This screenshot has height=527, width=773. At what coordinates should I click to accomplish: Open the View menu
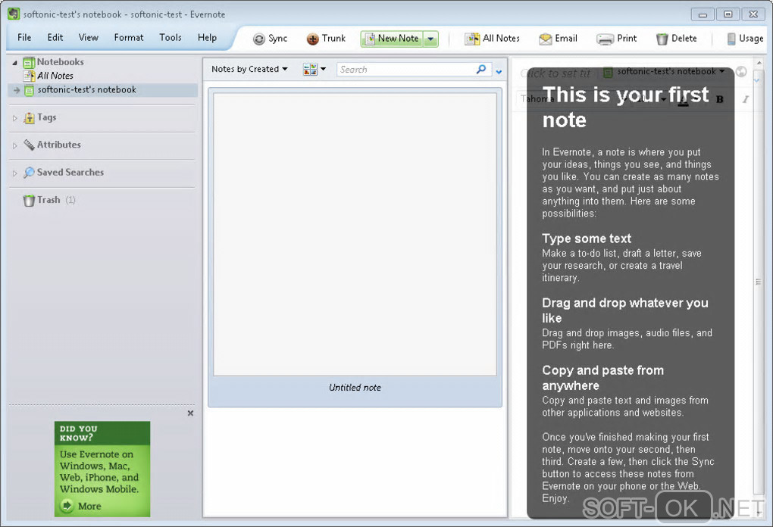point(88,37)
